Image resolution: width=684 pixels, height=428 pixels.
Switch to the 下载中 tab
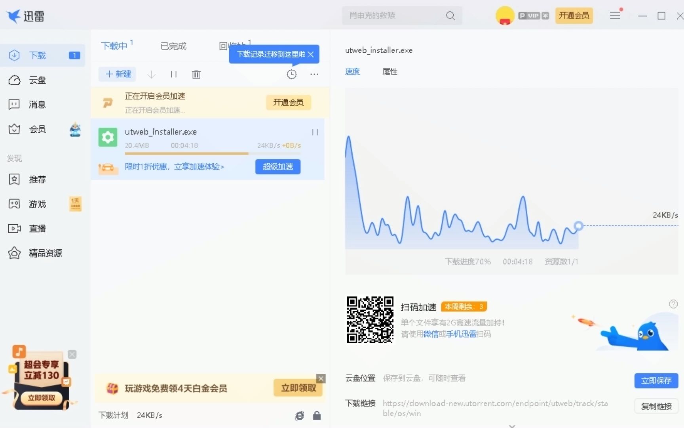click(114, 46)
